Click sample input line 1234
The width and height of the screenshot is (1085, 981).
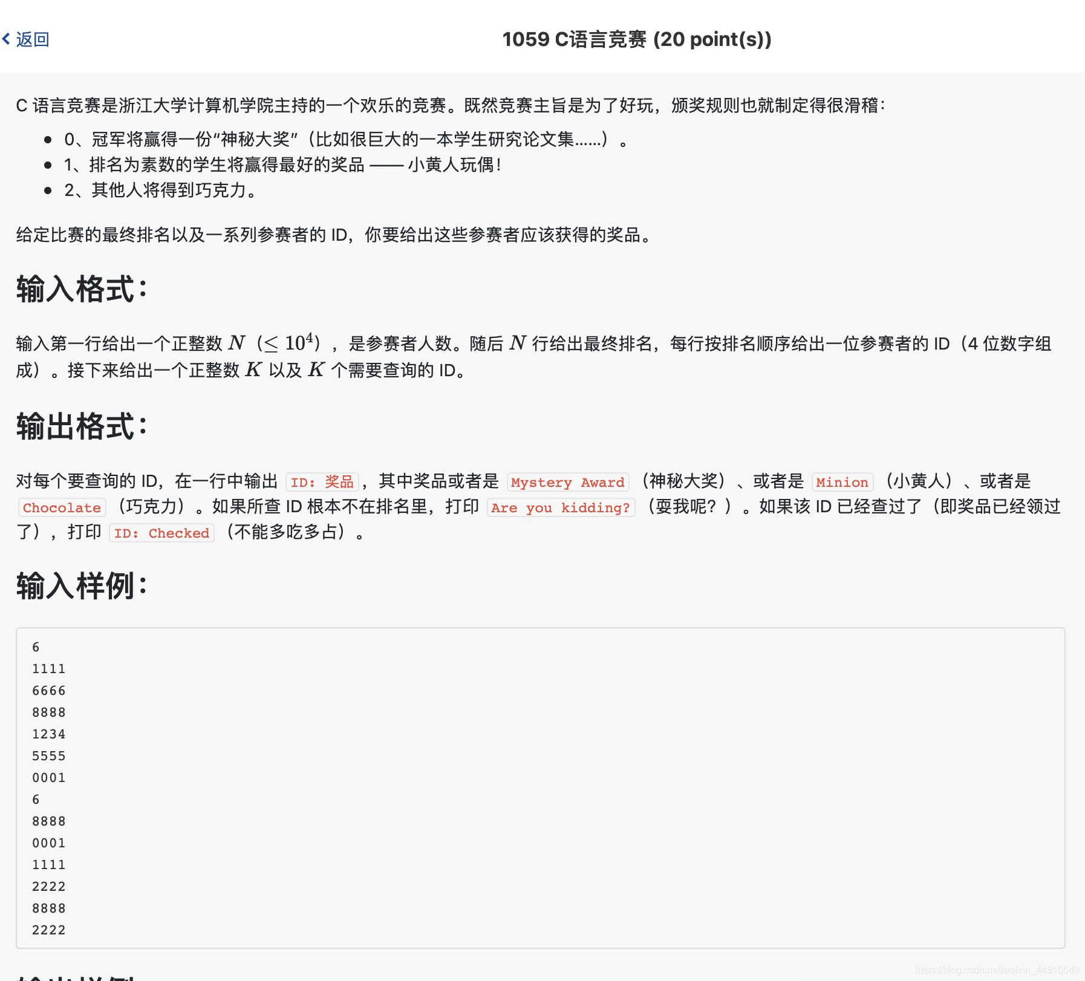pos(49,734)
